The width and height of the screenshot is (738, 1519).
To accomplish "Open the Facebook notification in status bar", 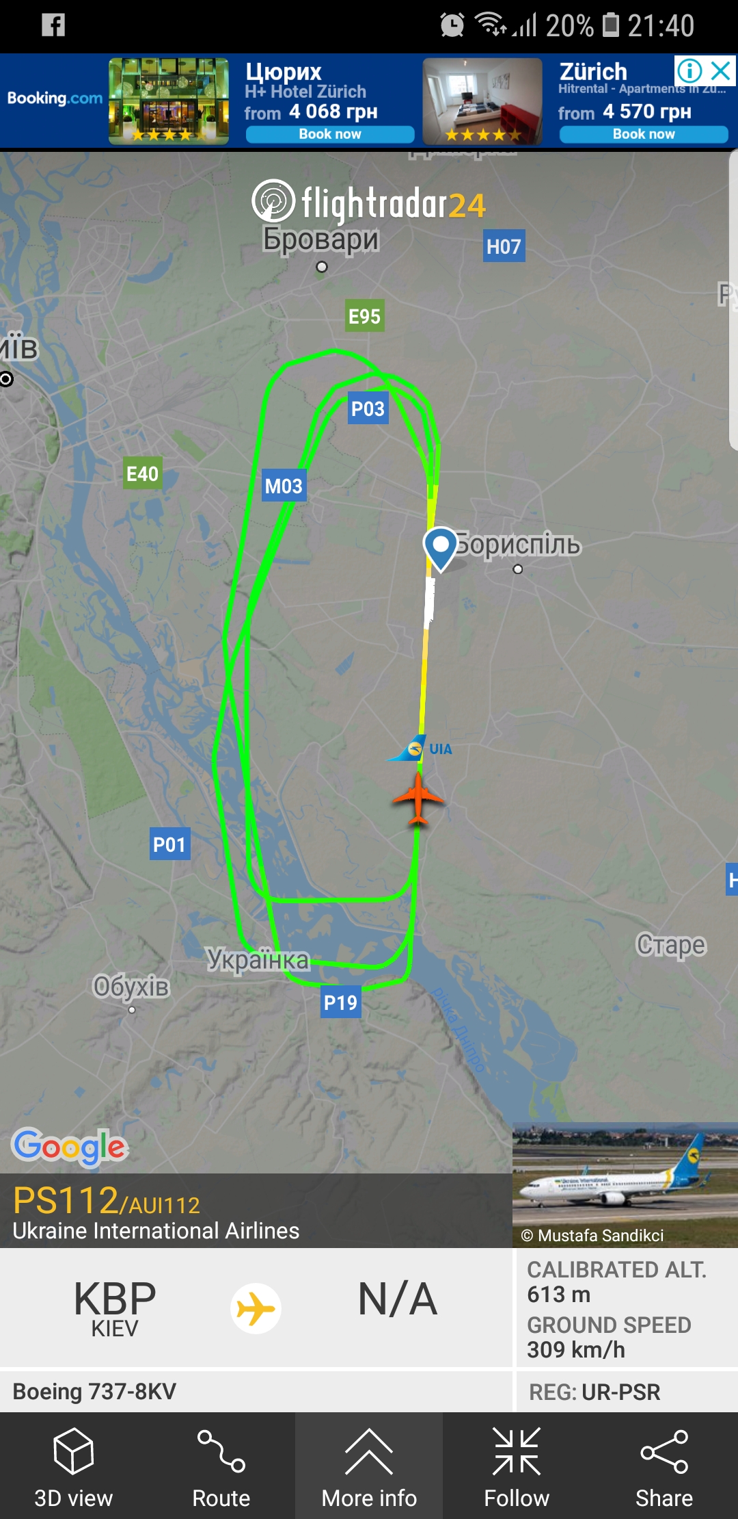I will pyautogui.click(x=53, y=25).
